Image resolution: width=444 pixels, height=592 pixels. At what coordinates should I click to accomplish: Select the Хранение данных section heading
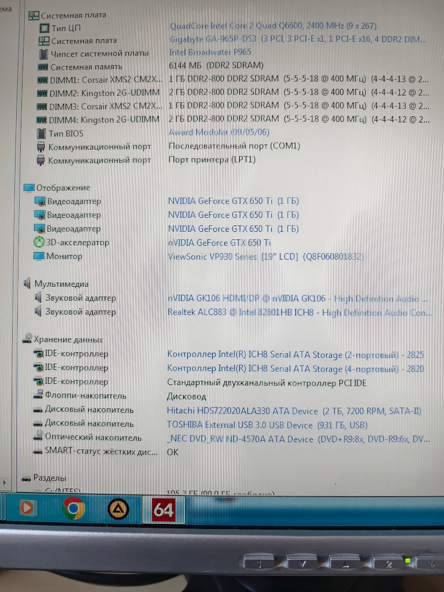(x=68, y=339)
